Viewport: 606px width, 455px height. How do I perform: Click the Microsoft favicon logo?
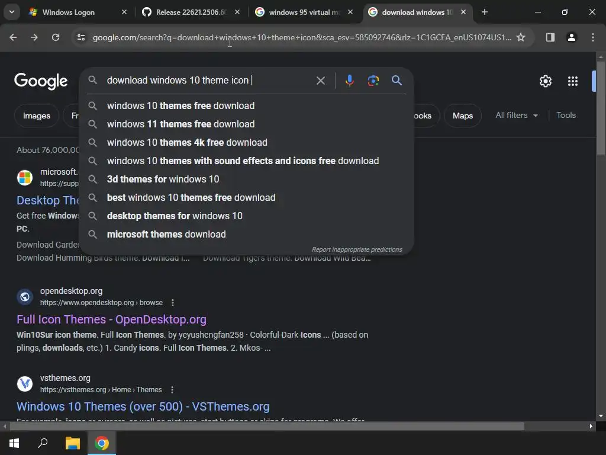[x=25, y=178]
